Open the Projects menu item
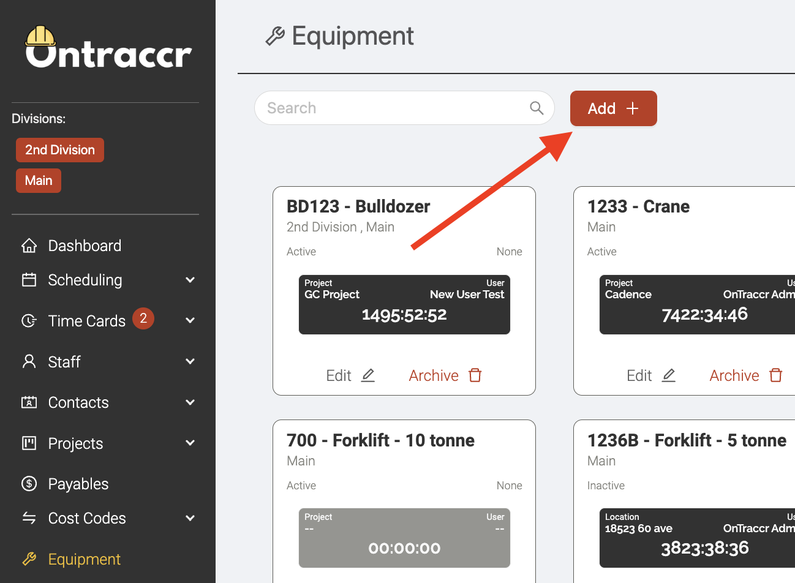This screenshot has height=583, width=795. coord(75,443)
